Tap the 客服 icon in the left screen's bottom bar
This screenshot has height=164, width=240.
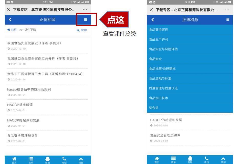click(x=47, y=160)
